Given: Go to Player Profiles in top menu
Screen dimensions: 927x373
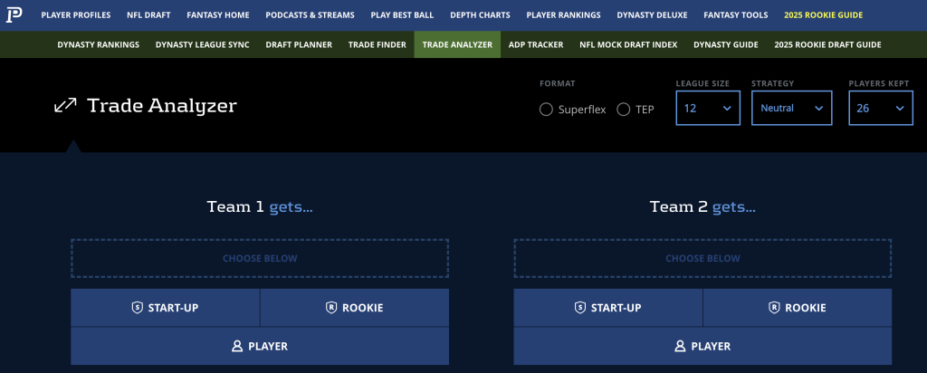Looking at the screenshot, I should [76, 15].
